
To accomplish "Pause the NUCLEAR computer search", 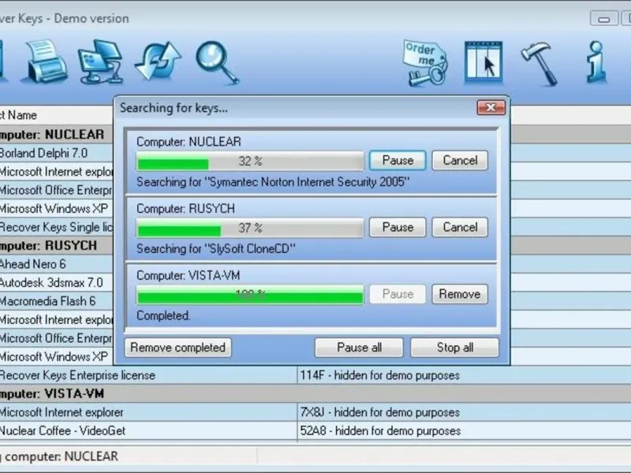I will pos(398,161).
